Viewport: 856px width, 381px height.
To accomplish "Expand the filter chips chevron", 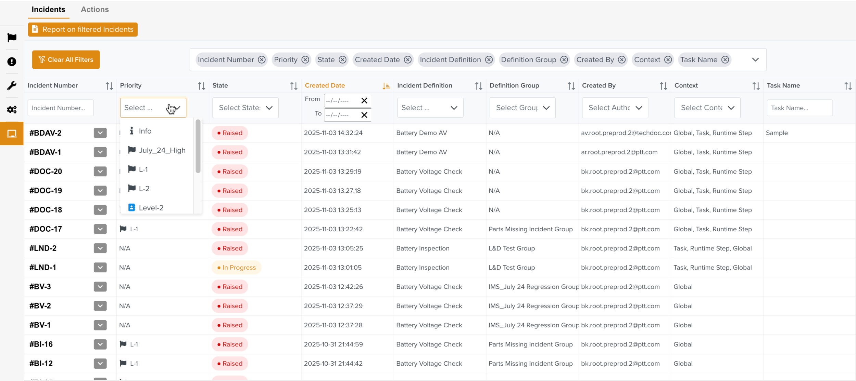I will click(755, 60).
